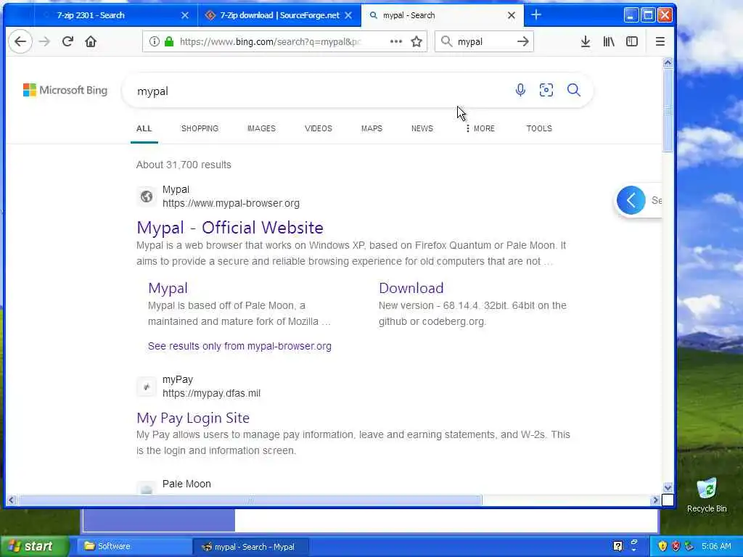Open the Download sub-link result
Image resolution: width=743 pixels, height=557 pixels.
[411, 288]
